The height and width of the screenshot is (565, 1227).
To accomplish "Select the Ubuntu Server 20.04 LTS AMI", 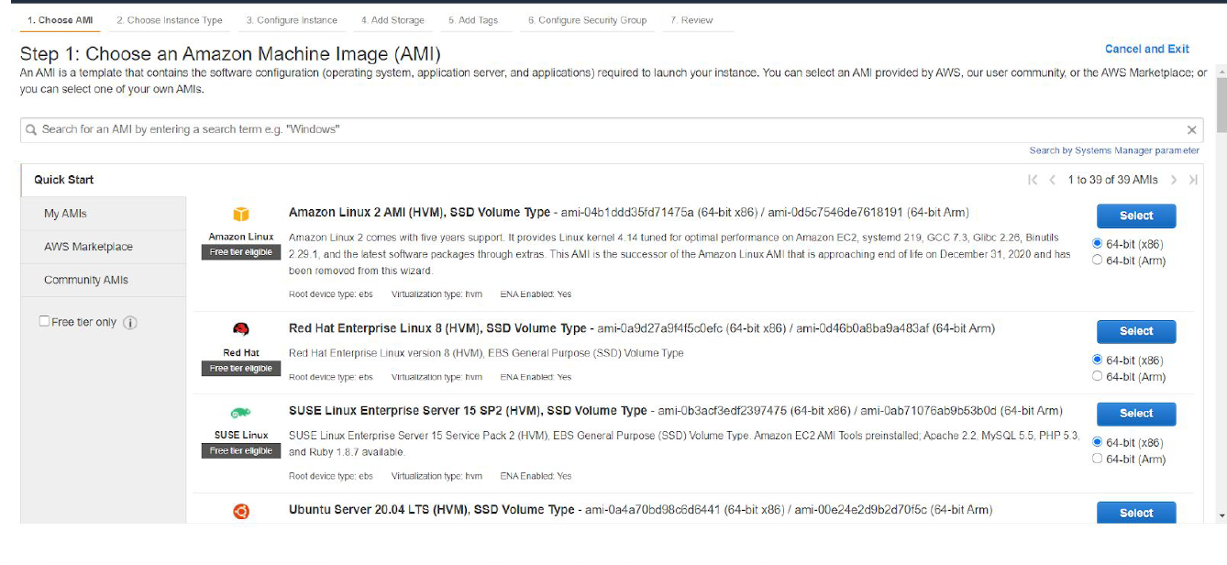I will (x=1136, y=513).
